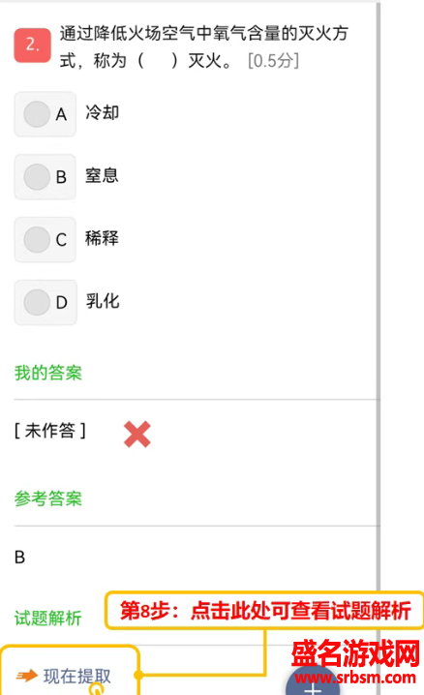Click the 参考答案 section heading
424x695 pixels.
[x=47, y=499]
